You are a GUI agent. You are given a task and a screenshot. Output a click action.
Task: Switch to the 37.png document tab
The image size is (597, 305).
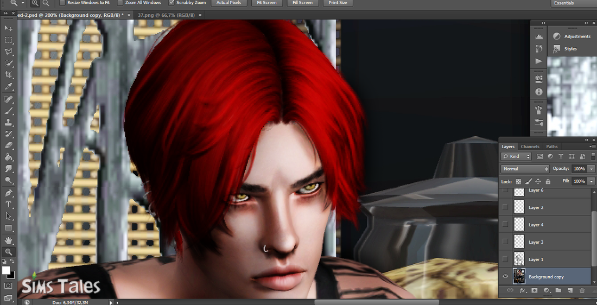pos(166,15)
